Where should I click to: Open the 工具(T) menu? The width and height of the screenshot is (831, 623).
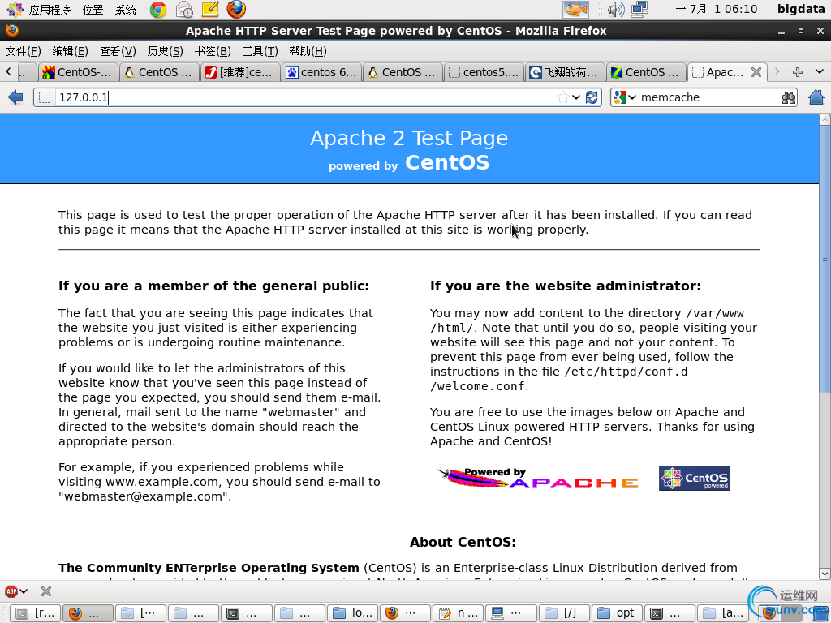click(260, 51)
